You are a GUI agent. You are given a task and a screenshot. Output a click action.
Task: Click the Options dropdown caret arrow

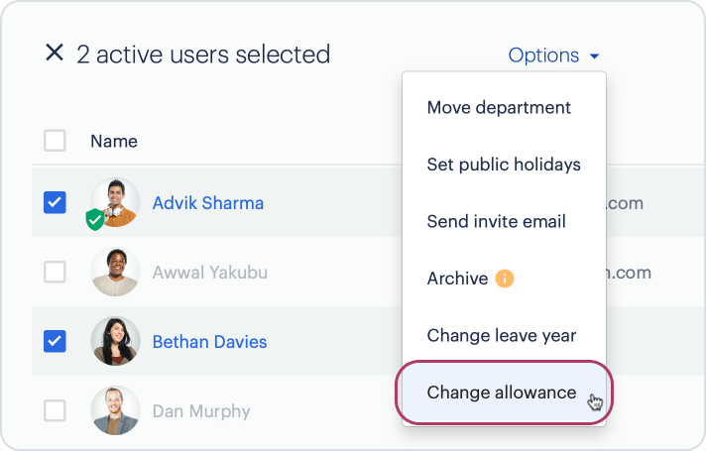tap(594, 56)
